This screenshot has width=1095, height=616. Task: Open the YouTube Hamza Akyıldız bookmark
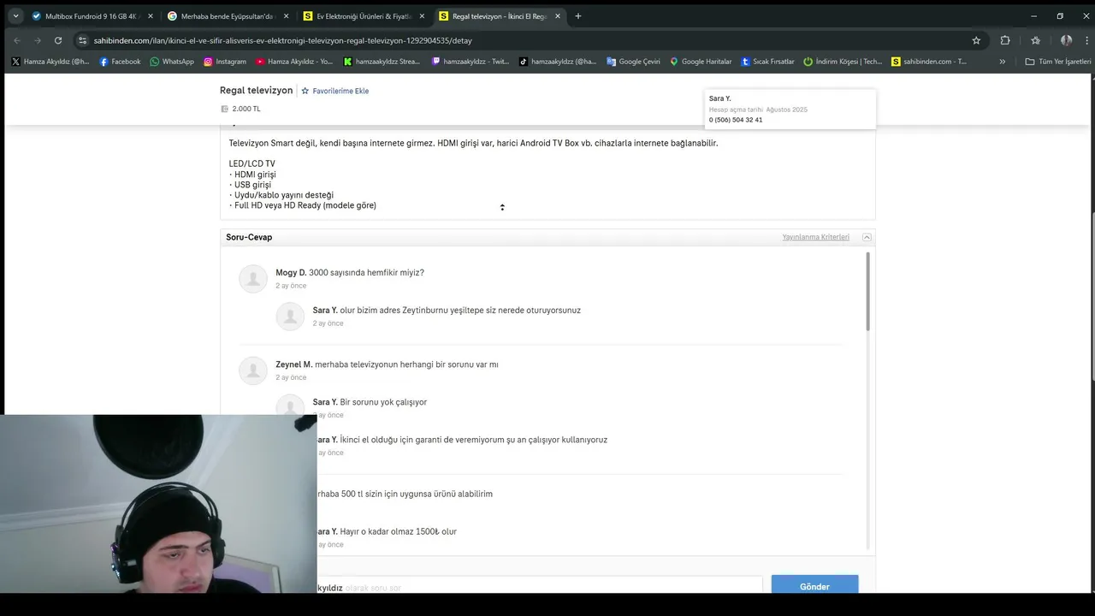(295, 62)
